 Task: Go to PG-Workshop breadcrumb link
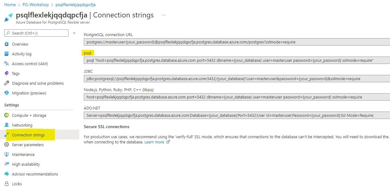[x=35, y=5]
